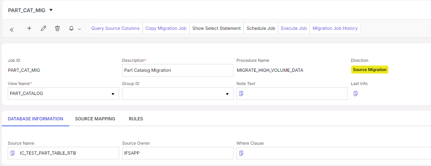Click the Source Owner input field
The width and height of the screenshot is (431, 166).
pyautogui.click(x=178, y=153)
